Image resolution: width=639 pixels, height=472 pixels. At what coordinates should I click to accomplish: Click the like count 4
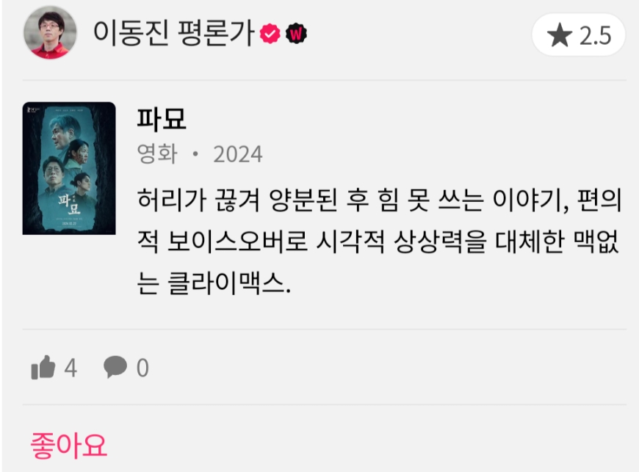click(x=71, y=368)
